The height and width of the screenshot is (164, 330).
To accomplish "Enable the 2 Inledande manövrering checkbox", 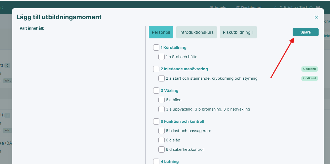I will pos(156,69).
